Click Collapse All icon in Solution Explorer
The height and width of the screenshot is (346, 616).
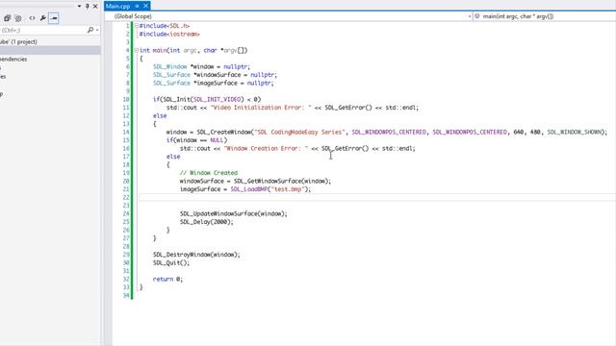[x=7, y=18]
